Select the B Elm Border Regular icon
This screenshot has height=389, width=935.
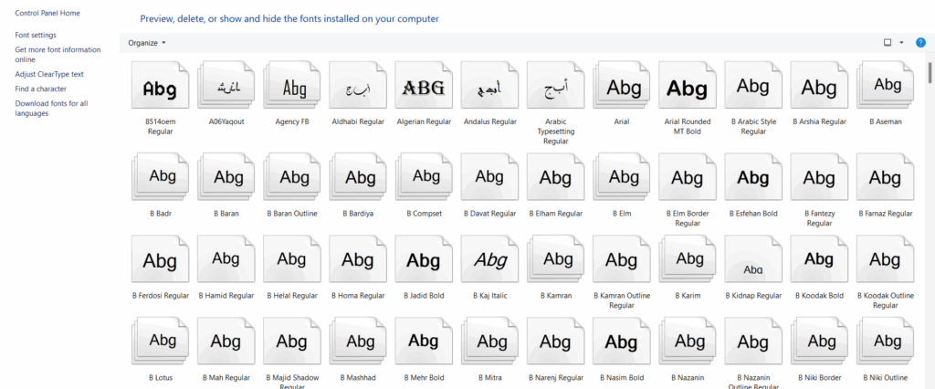688,177
